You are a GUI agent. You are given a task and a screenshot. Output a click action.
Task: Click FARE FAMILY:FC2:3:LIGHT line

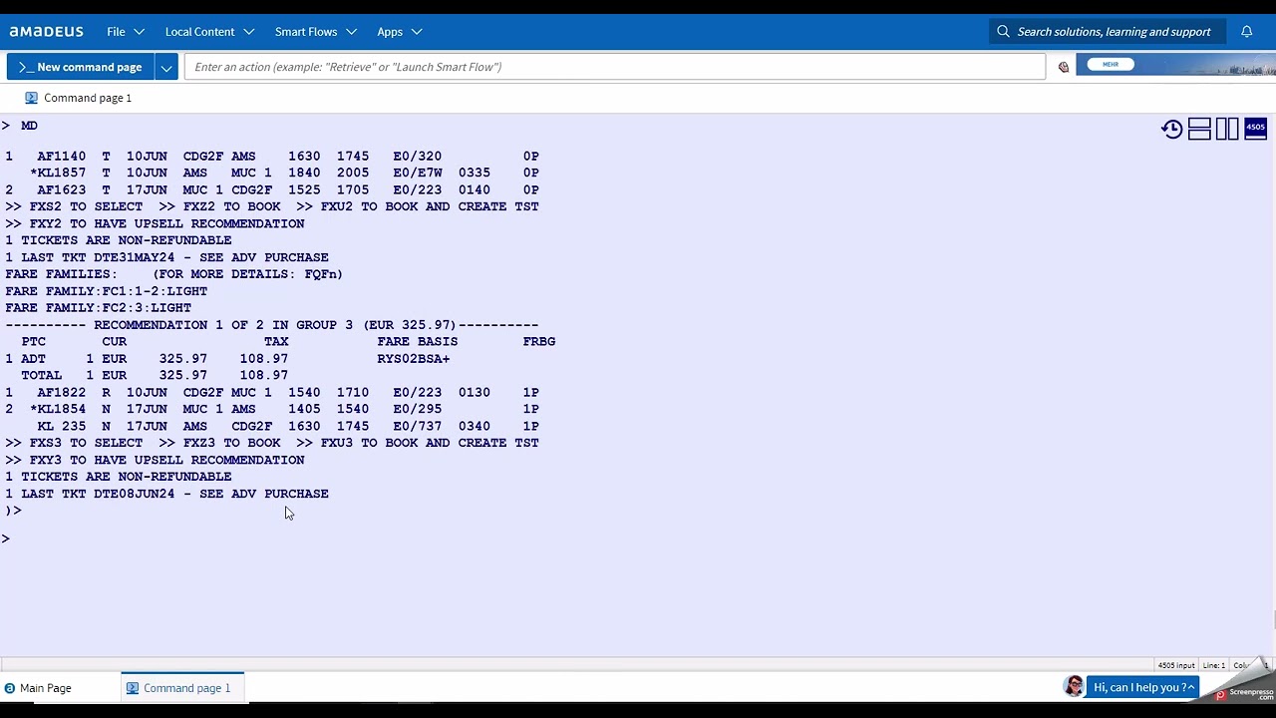point(98,308)
